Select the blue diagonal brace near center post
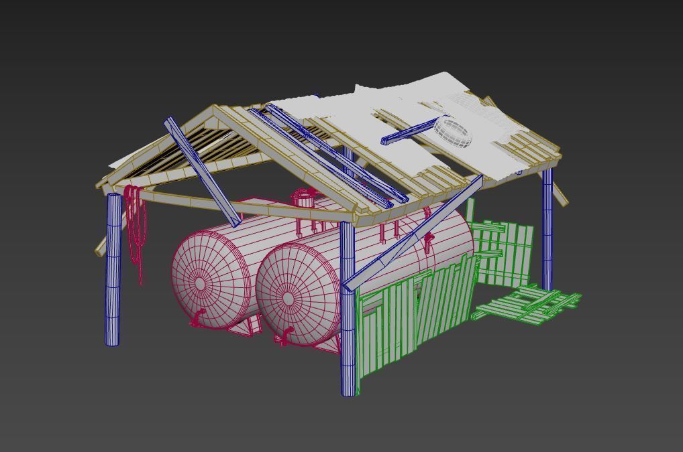The image size is (683, 452). pos(414,232)
